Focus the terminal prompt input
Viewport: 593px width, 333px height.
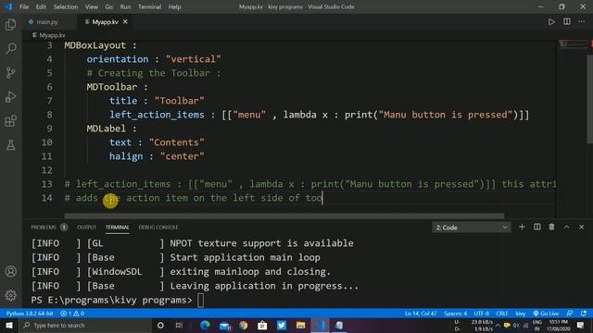click(x=200, y=300)
